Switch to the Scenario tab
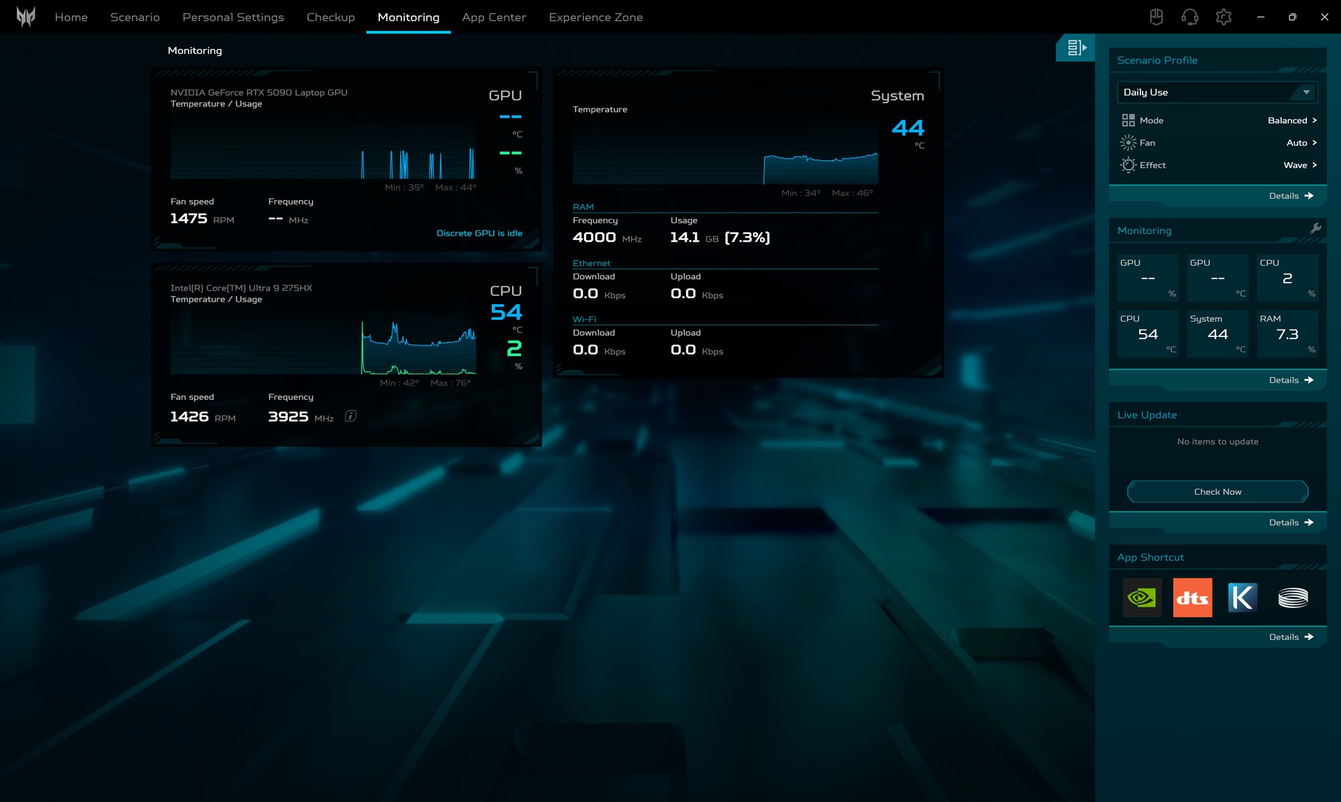This screenshot has height=802, width=1341. point(135,17)
